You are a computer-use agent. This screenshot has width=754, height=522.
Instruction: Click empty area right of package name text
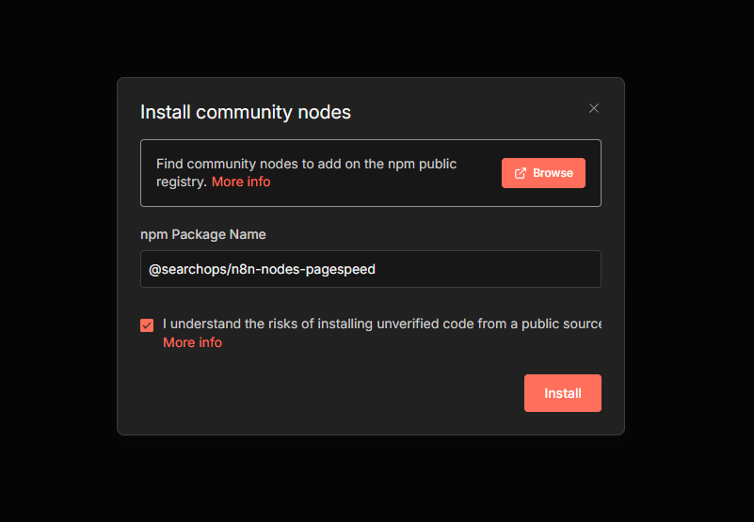[489, 269]
